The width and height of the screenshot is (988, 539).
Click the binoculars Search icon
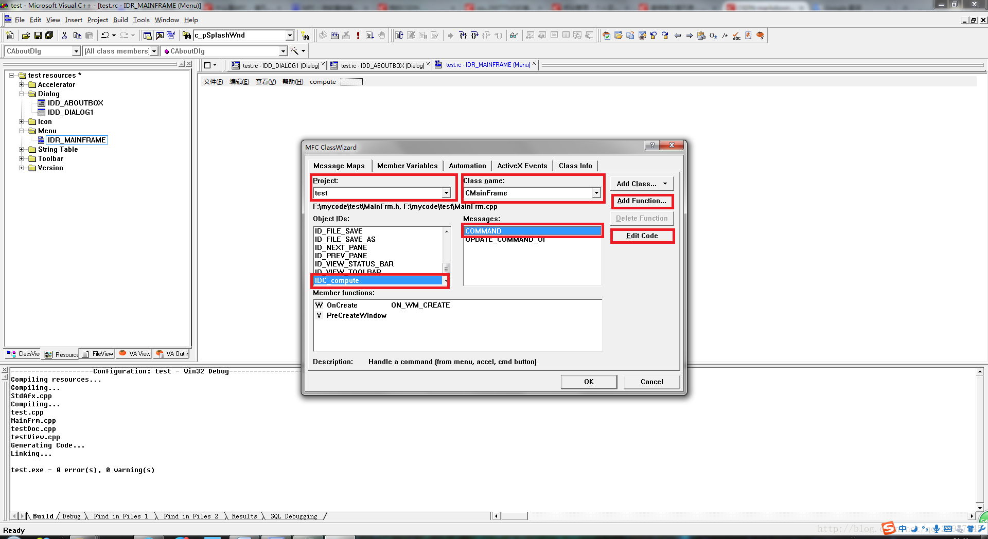(x=306, y=35)
